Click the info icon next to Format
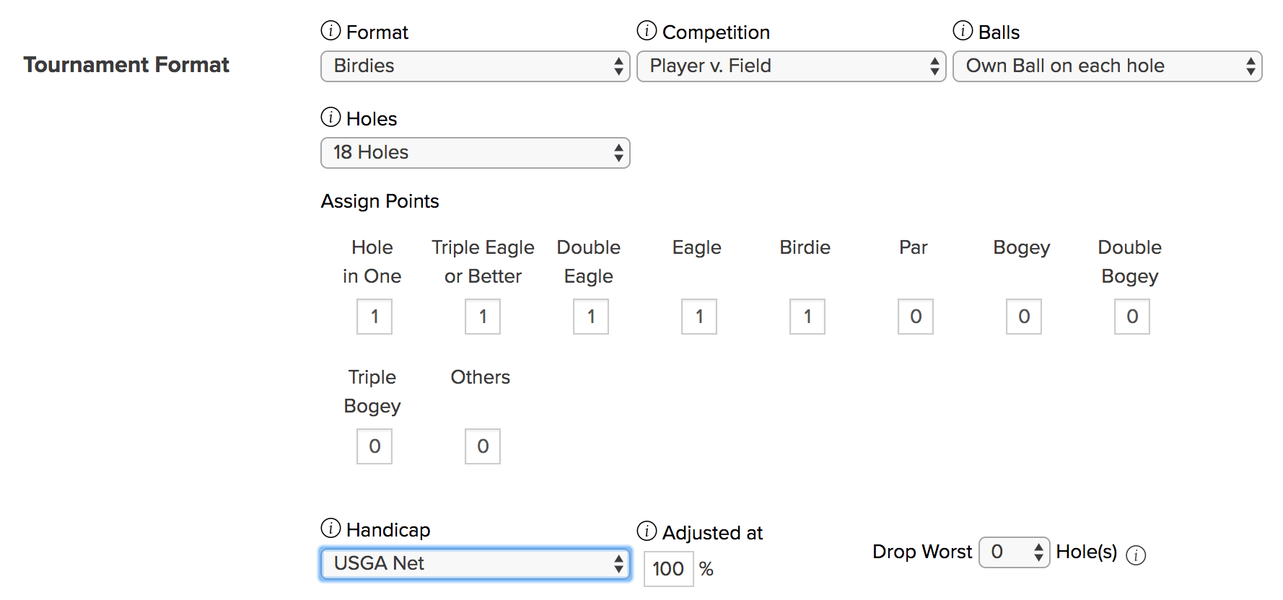This screenshot has width=1283, height=600. [330, 31]
